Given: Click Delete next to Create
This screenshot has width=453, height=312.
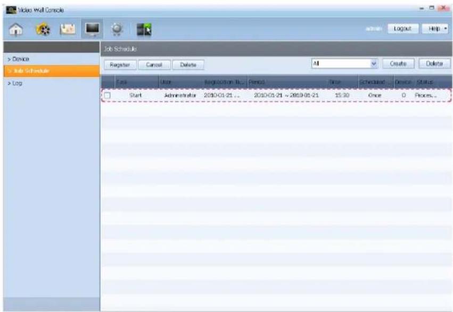Looking at the screenshot, I should point(434,63).
